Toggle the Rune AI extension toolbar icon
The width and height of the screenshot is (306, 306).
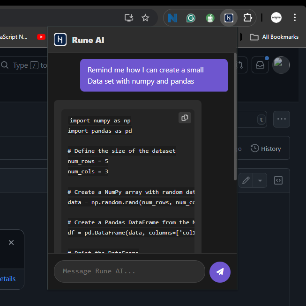[x=229, y=18]
